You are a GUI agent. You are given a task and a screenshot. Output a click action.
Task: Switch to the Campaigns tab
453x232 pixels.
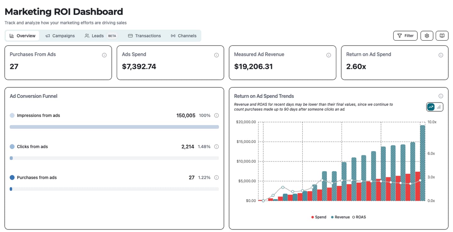click(x=60, y=36)
